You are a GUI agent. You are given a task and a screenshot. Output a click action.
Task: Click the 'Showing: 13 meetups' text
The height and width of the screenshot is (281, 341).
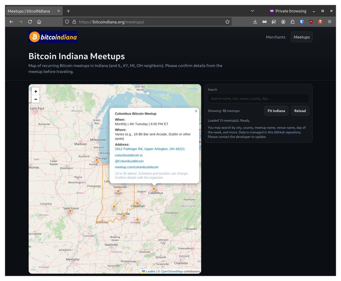[x=224, y=111]
